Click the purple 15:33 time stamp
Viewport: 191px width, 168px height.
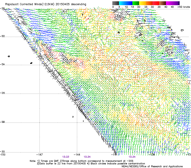coord(66,157)
